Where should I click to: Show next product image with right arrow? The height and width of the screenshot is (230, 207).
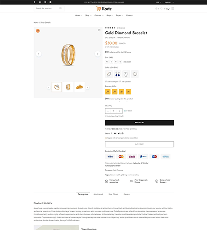click(98, 54)
